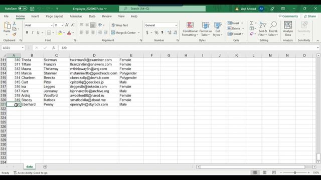Switch to the Page Layout tab
This screenshot has width=321, height=180.
[x=54, y=16]
